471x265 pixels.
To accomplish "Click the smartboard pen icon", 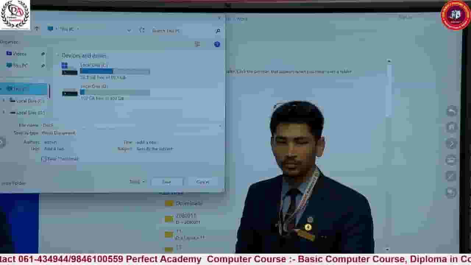I will point(451,176).
